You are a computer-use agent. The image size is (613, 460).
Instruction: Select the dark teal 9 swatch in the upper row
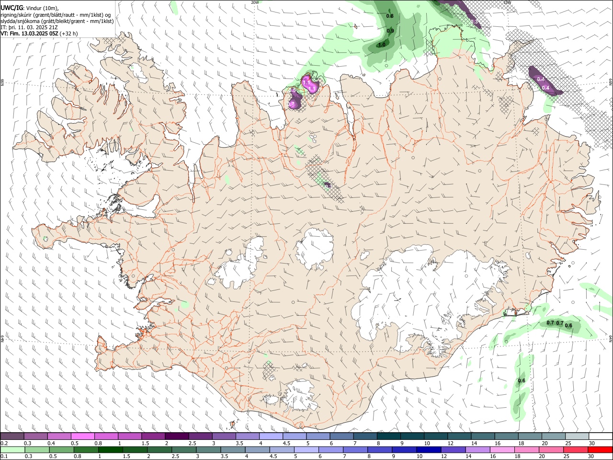[x=413, y=437]
